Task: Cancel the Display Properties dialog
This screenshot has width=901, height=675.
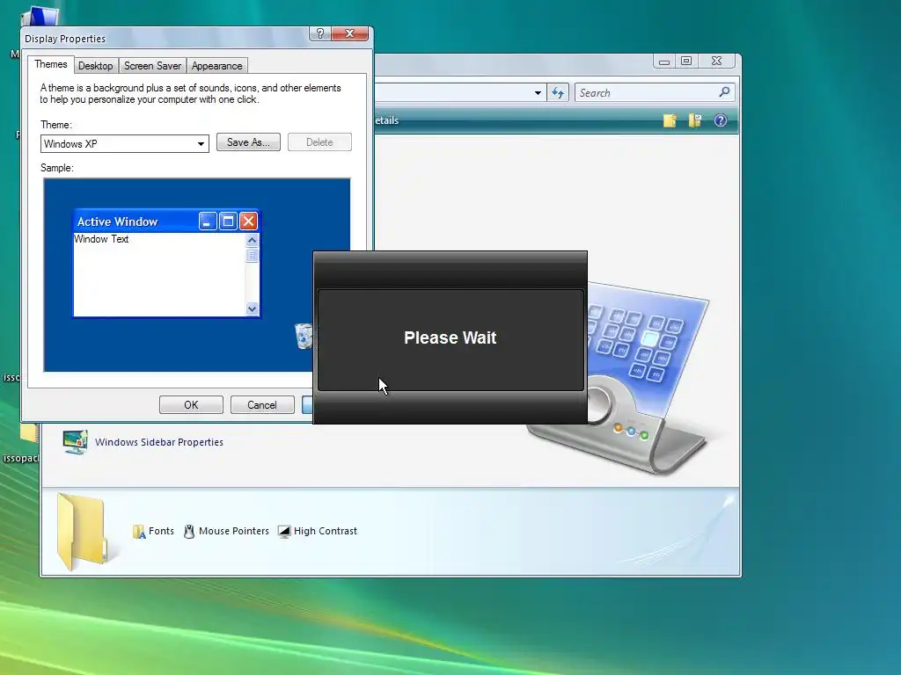Action: tap(262, 404)
